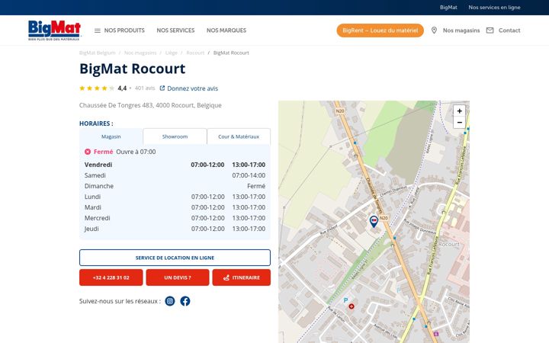Click the Jeudi hours row
This screenshot has height=343, width=549.
coord(175,229)
